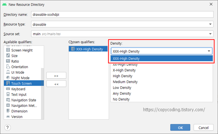Click the Keyboard qualifier icon
Viewport: 218px width, 134px height.
[x=8, y=89]
